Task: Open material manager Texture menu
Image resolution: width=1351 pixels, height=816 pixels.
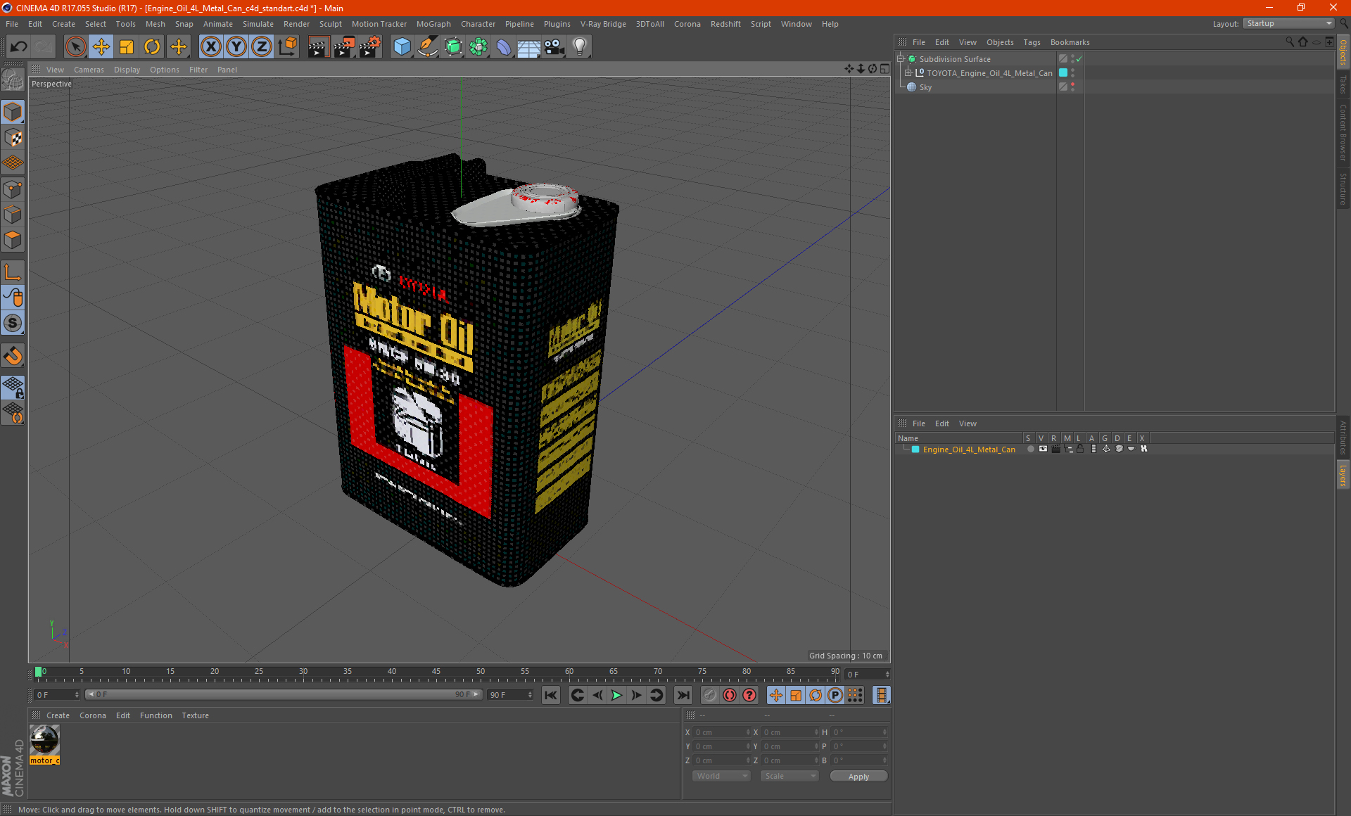Action: (x=195, y=715)
